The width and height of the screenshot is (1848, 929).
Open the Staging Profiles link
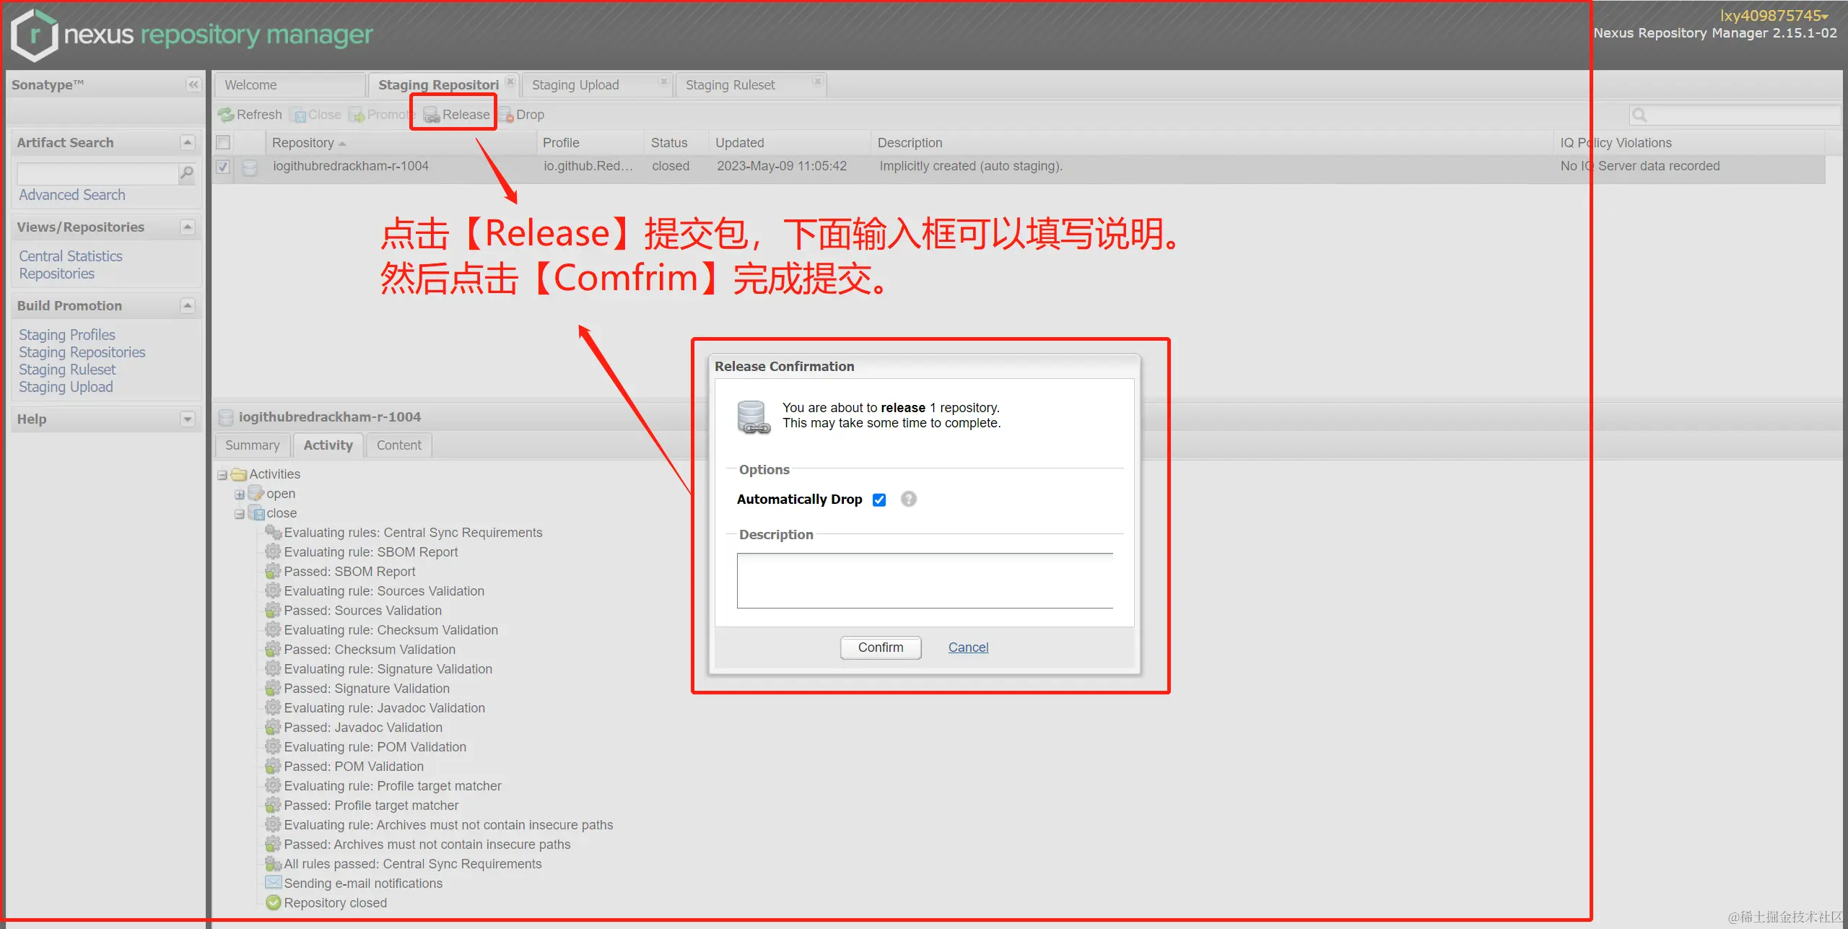tap(67, 335)
